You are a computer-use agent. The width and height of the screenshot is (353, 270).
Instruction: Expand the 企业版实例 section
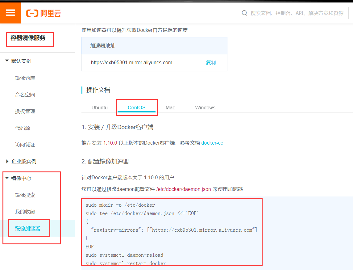click(x=7, y=161)
